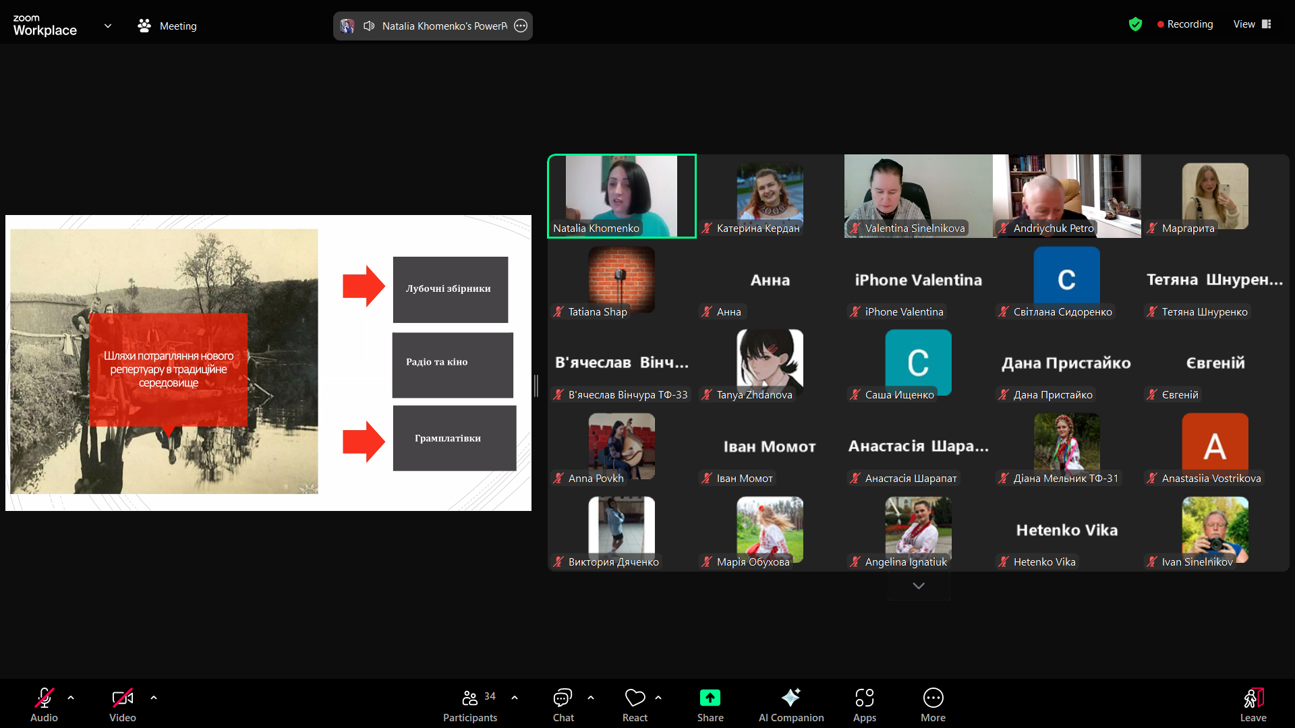Expand the Participants options caret
The width and height of the screenshot is (1295, 728).
515,698
